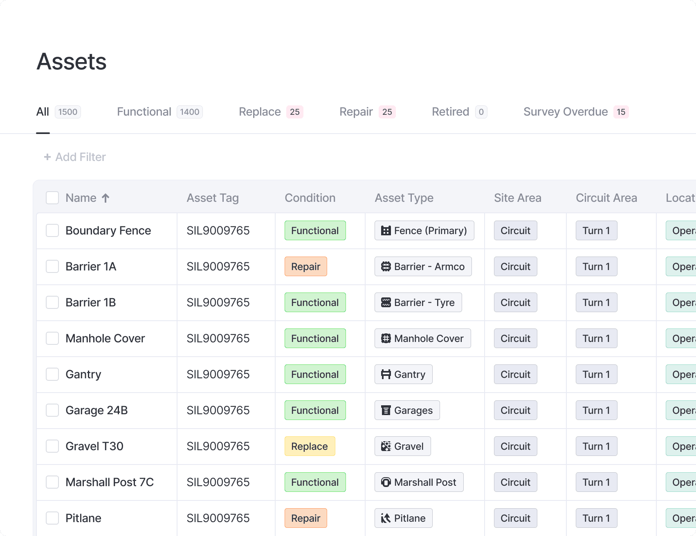Check the box for Barrier 1A
The image size is (696, 536).
[52, 266]
